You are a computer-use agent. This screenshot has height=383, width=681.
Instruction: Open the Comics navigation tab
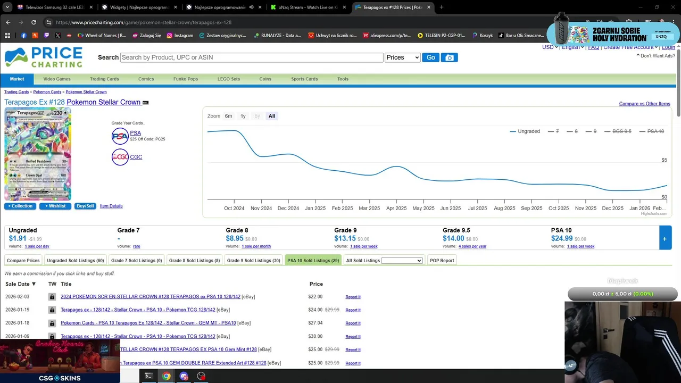point(146,79)
